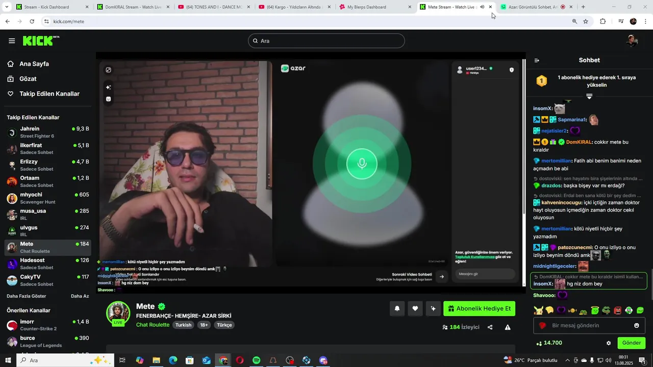Go to Ana Sayfa
The image size is (653, 367).
tap(34, 64)
